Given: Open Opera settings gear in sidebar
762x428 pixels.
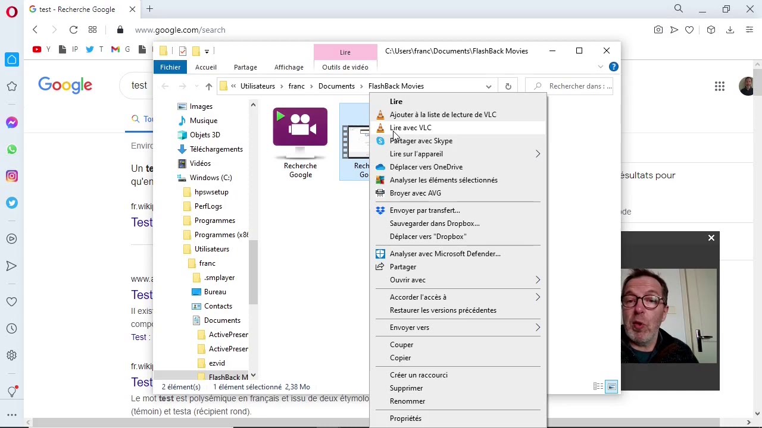Looking at the screenshot, I should [x=12, y=355].
